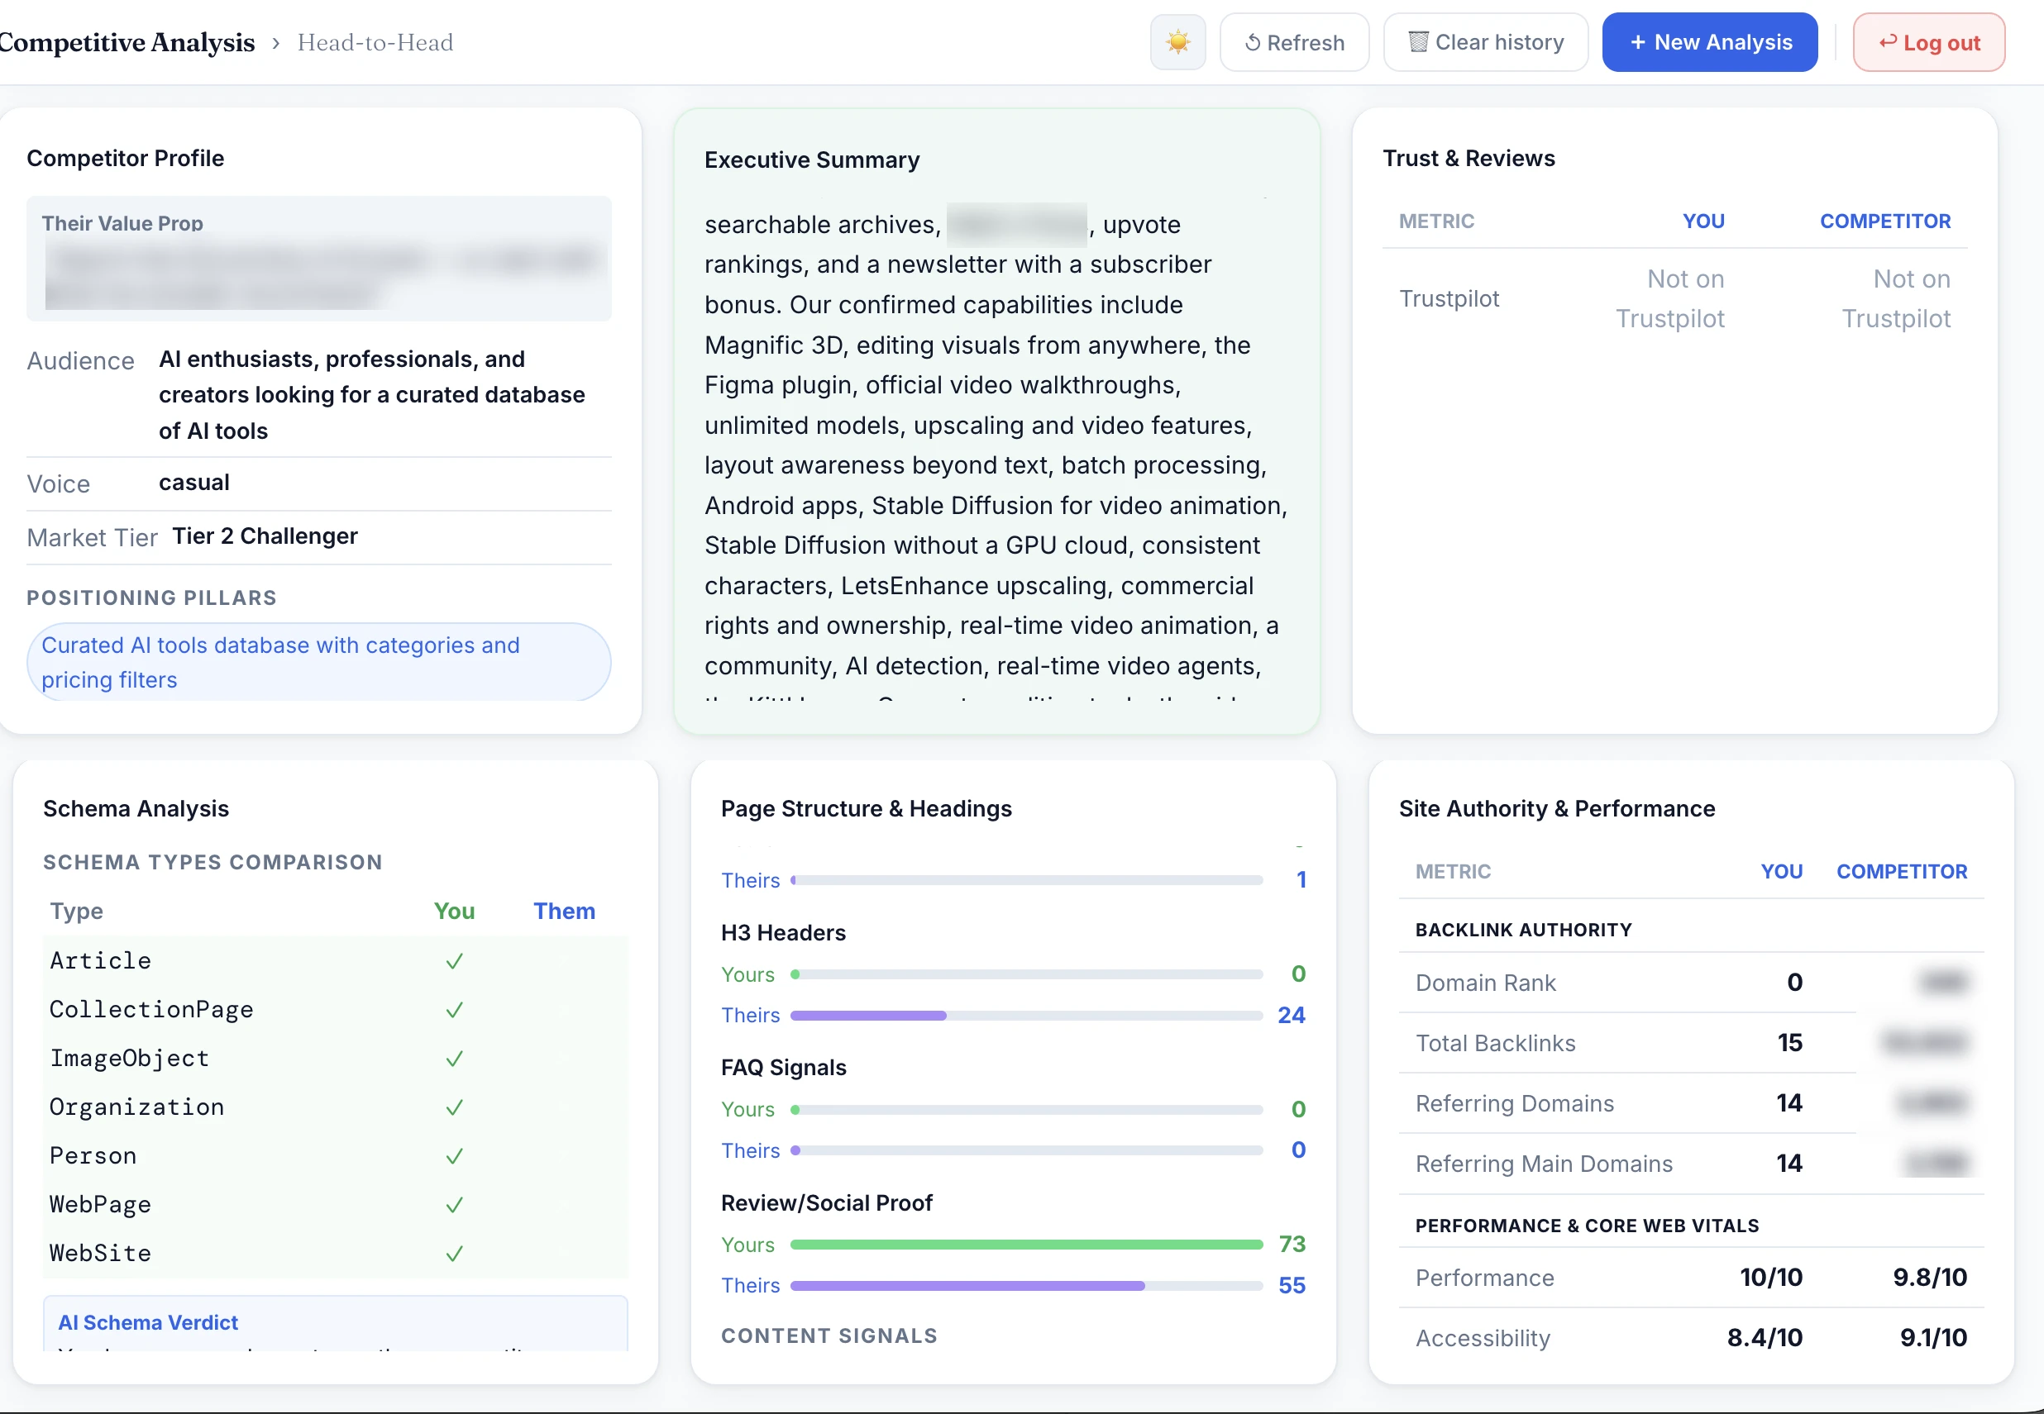
Task: Click the Review/Social Proof Yours bar
Action: (1026, 1245)
